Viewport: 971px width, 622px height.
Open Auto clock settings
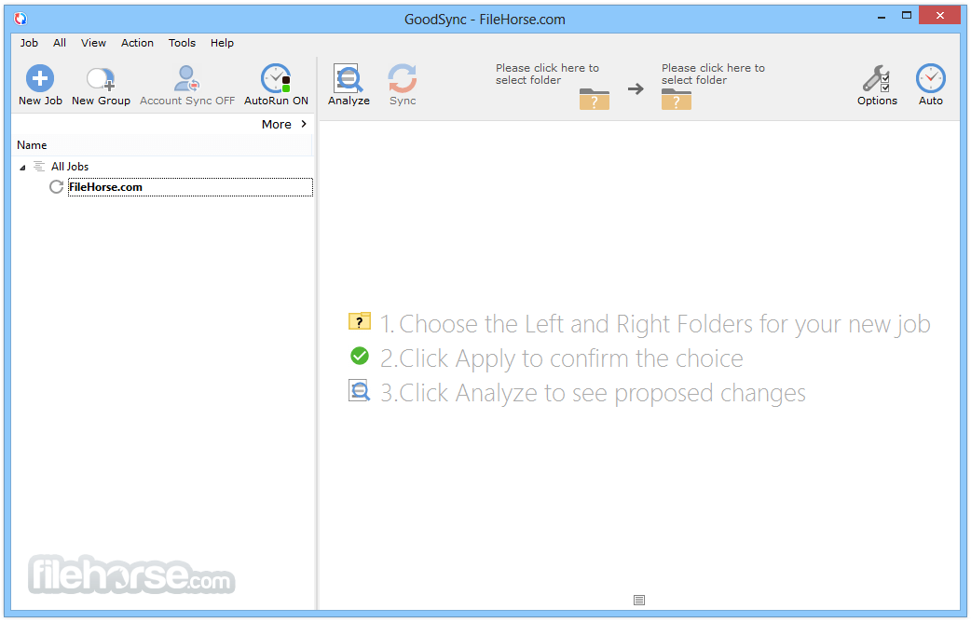click(x=930, y=78)
